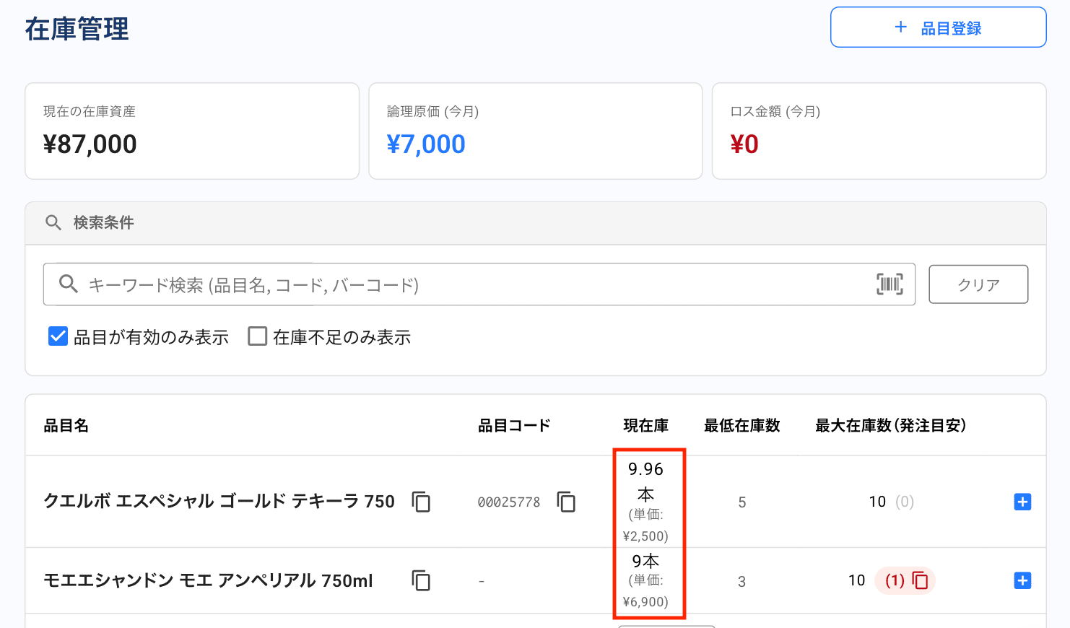Click the クリア button to reset search

978,284
